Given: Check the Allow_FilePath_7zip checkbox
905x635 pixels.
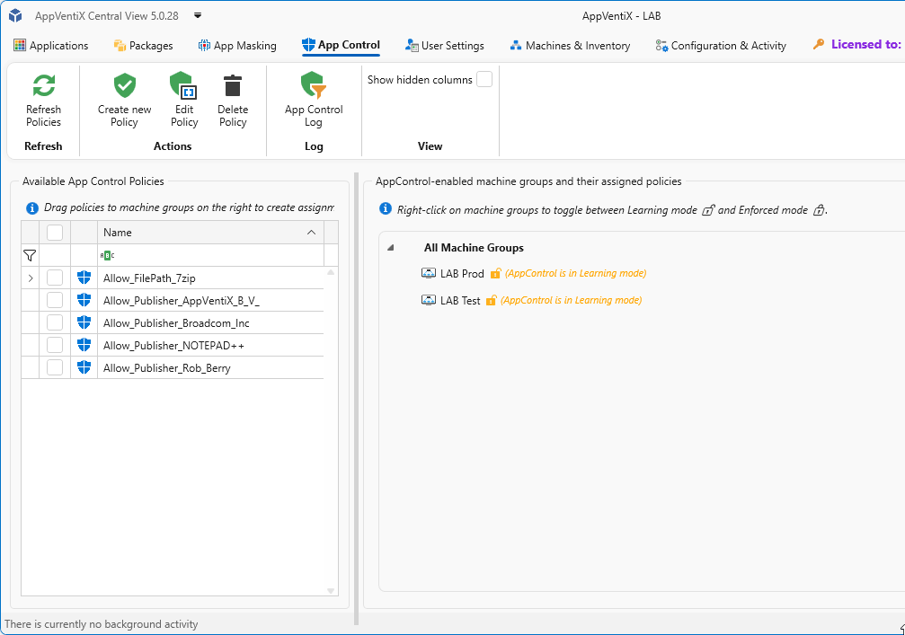Looking at the screenshot, I should coord(55,278).
